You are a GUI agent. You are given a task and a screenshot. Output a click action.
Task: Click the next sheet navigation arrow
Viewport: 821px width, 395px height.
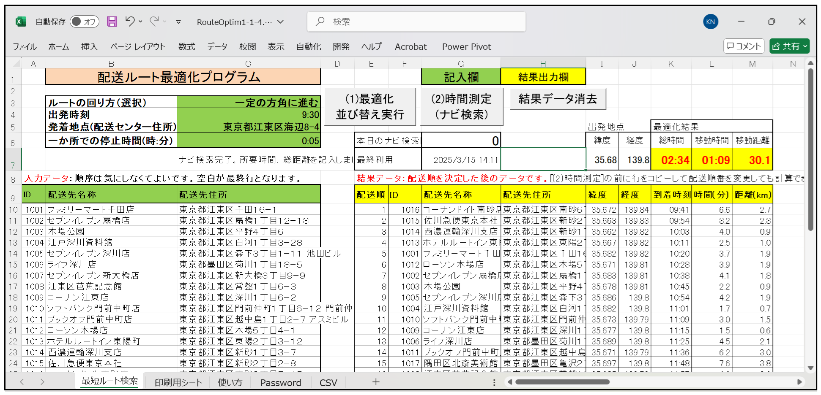42,382
